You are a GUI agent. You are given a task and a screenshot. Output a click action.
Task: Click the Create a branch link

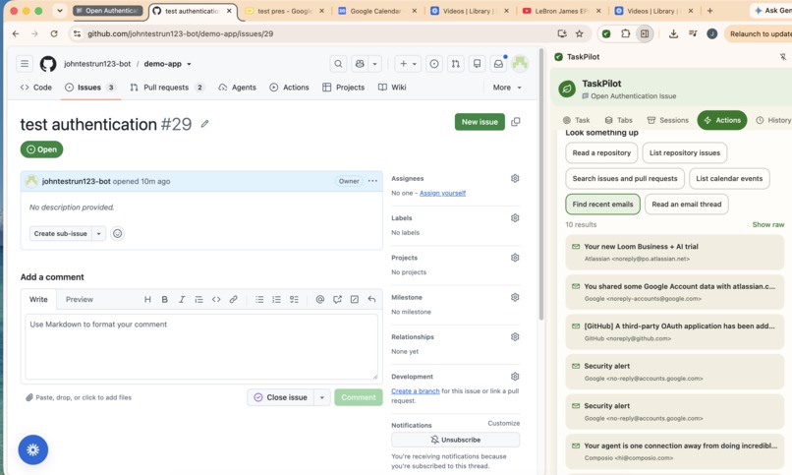click(x=416, y=391)
